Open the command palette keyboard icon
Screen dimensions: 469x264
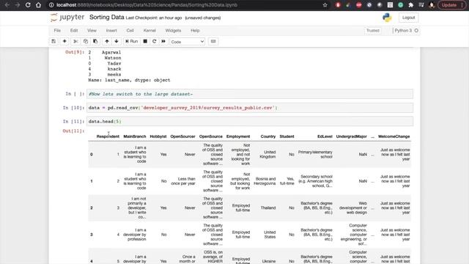pyautogui.click(x=213, y=41)
